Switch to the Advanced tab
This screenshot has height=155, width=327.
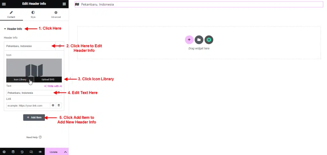click(x=56, y=15)
